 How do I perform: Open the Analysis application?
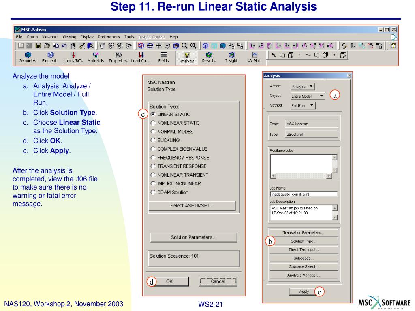[x=186, y=58]
